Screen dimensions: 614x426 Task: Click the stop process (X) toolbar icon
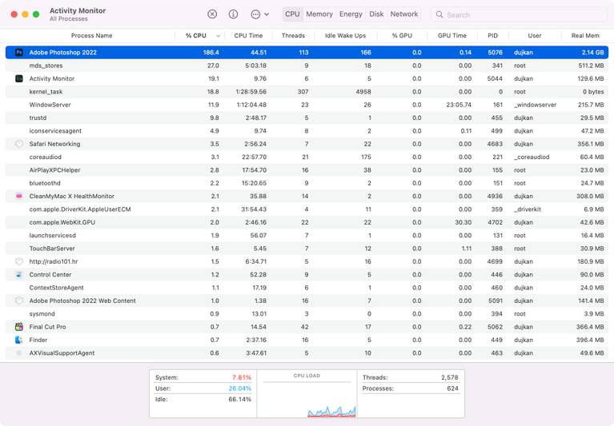click(212, 14)
